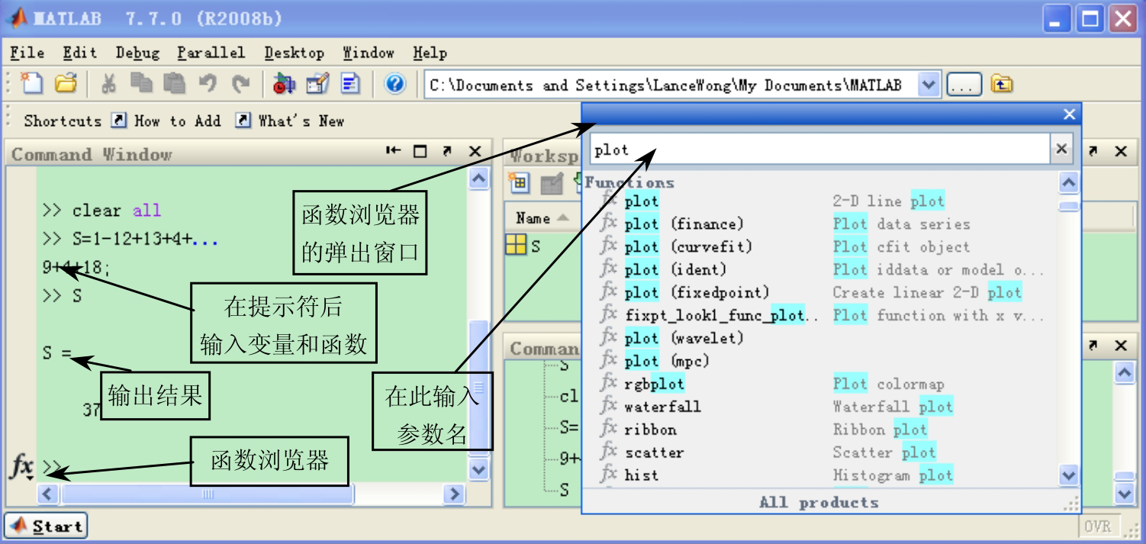
Task: Open Help with the question mark icon
Action: click(x=394, y=84)
